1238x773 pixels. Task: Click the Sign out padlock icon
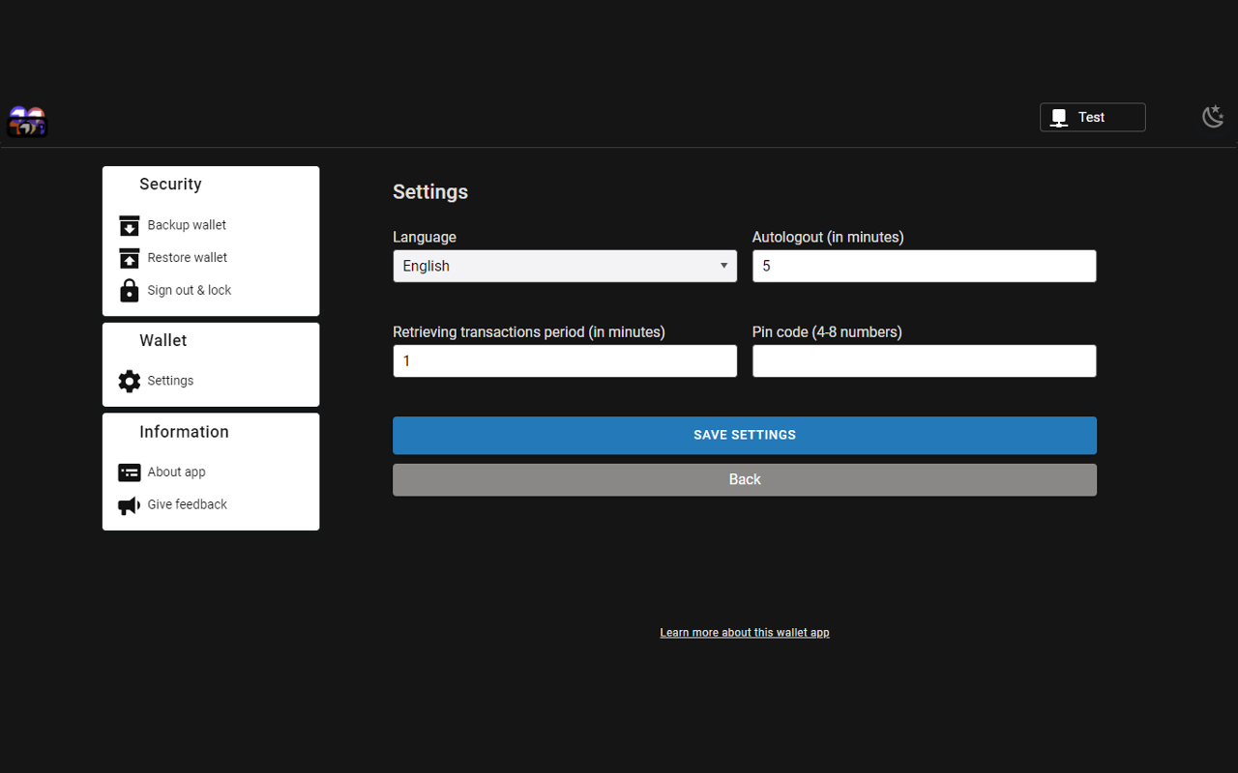[x=130, y=290]
